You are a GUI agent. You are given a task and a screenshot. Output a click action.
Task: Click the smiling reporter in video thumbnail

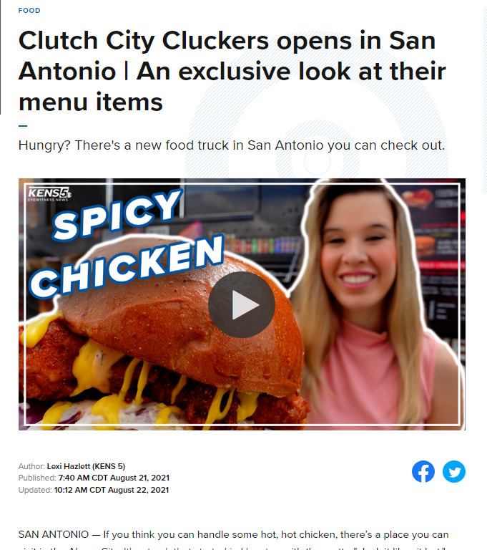371,301
